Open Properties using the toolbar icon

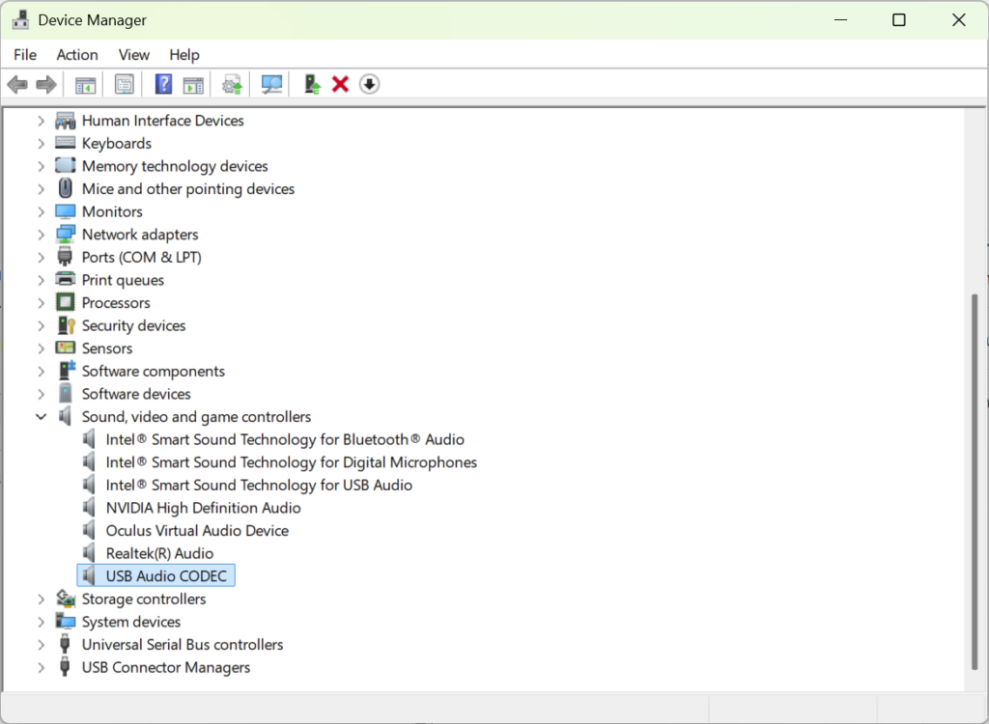click(x=125, y=85)
